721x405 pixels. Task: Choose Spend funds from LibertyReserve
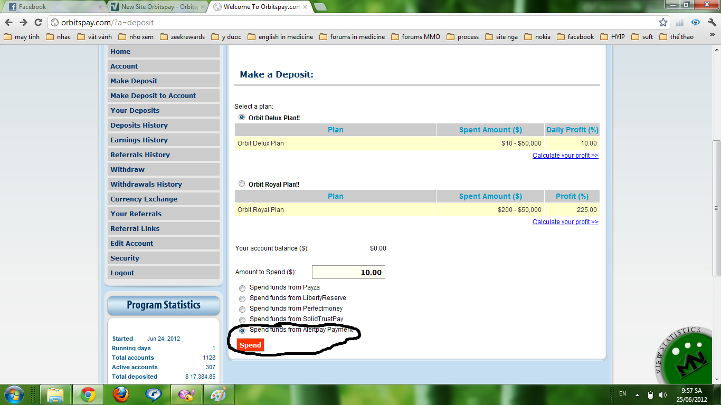242,299
